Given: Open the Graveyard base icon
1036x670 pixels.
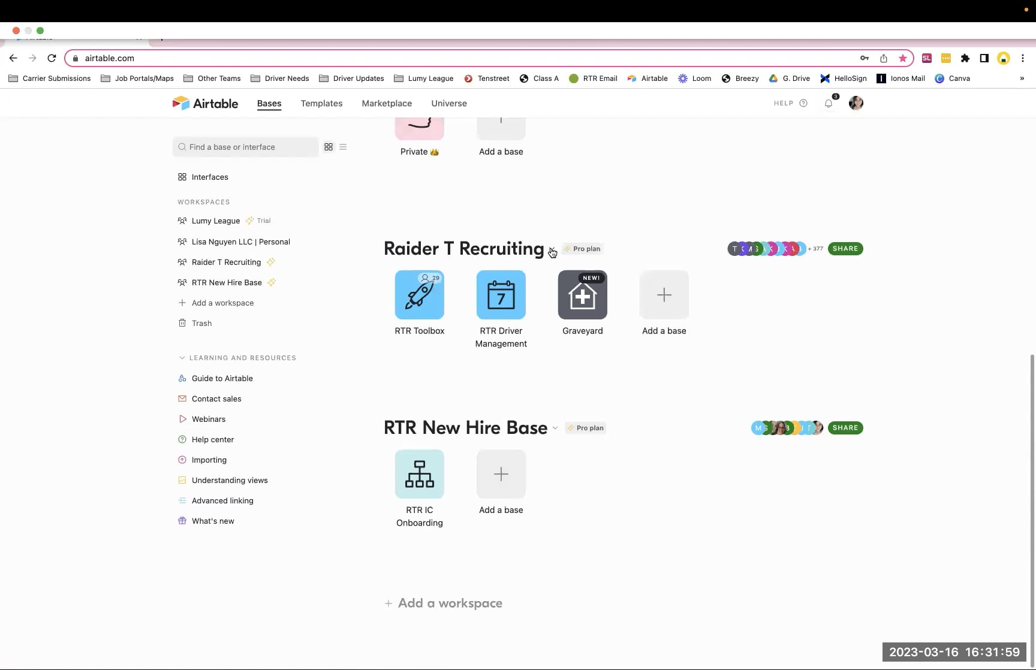Looking at the screenshot, I should [583, 295].
